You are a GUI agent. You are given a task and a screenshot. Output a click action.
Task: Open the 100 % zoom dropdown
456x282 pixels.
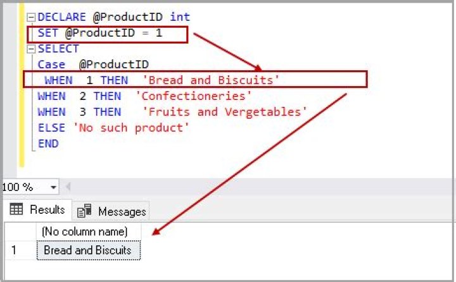tap(53, 187)
